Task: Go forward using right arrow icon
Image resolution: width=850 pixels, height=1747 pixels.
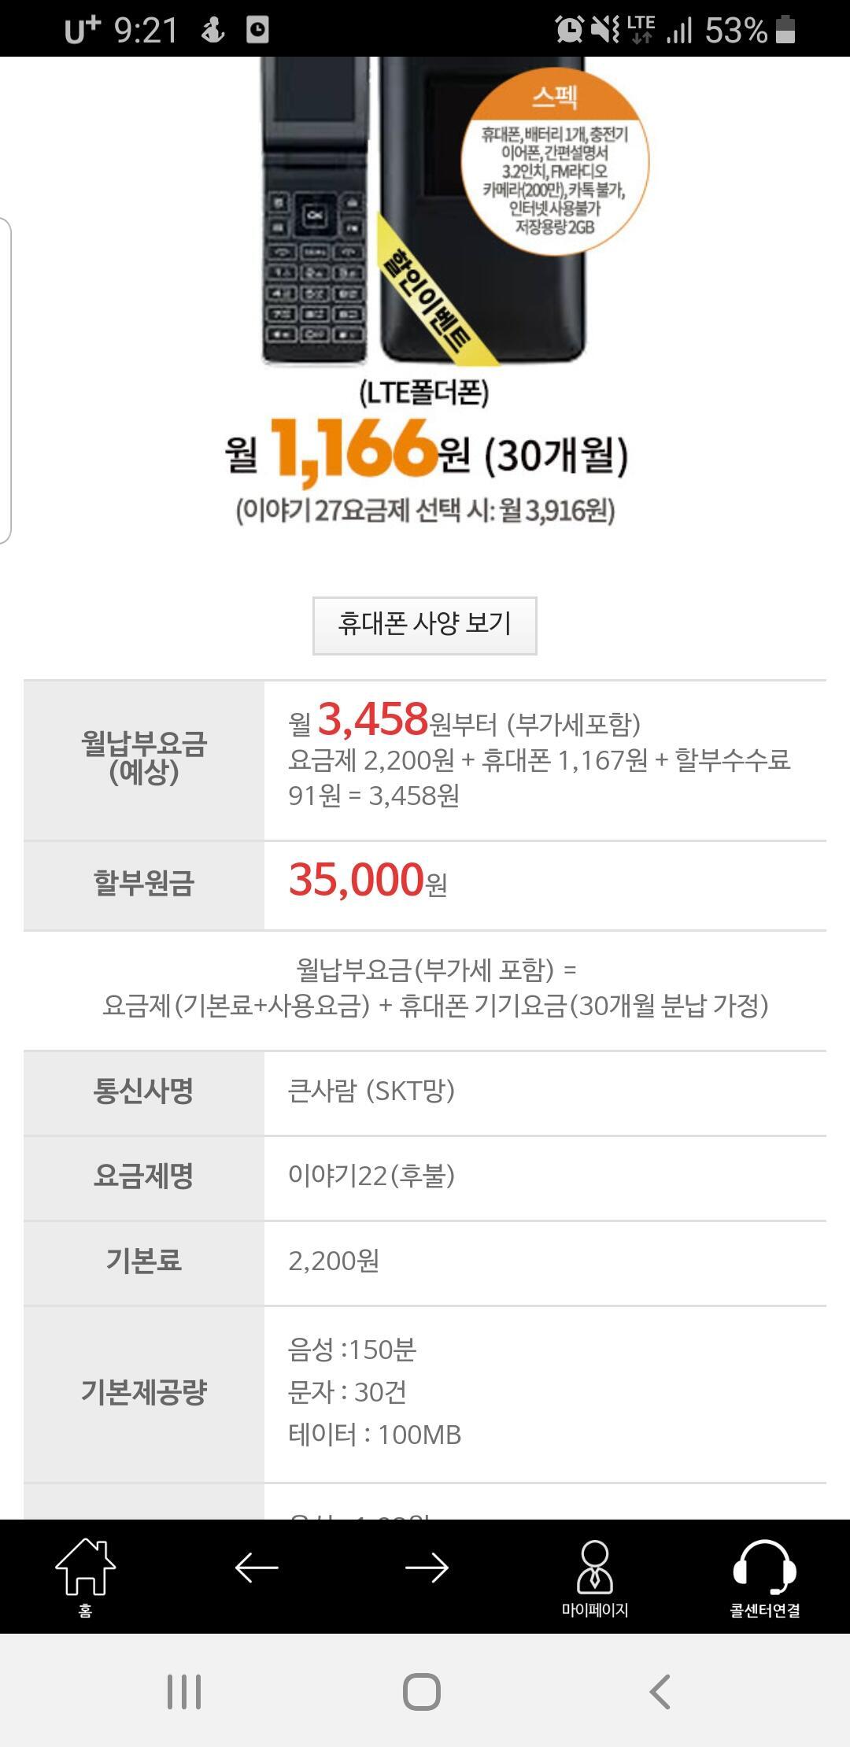Action: point(427,1568)
